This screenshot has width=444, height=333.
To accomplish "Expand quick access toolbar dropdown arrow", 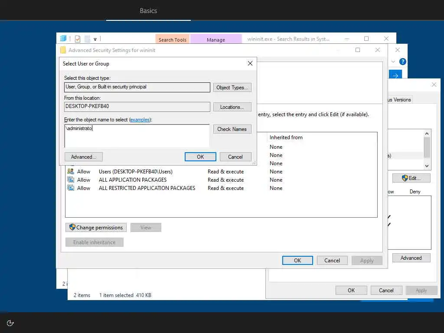I will pyautogui.click(x=95, y=39).
